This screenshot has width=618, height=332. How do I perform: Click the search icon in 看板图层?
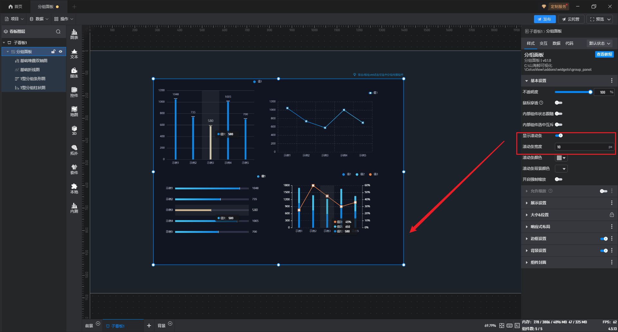pyautogui.click(x=58, y=32)
